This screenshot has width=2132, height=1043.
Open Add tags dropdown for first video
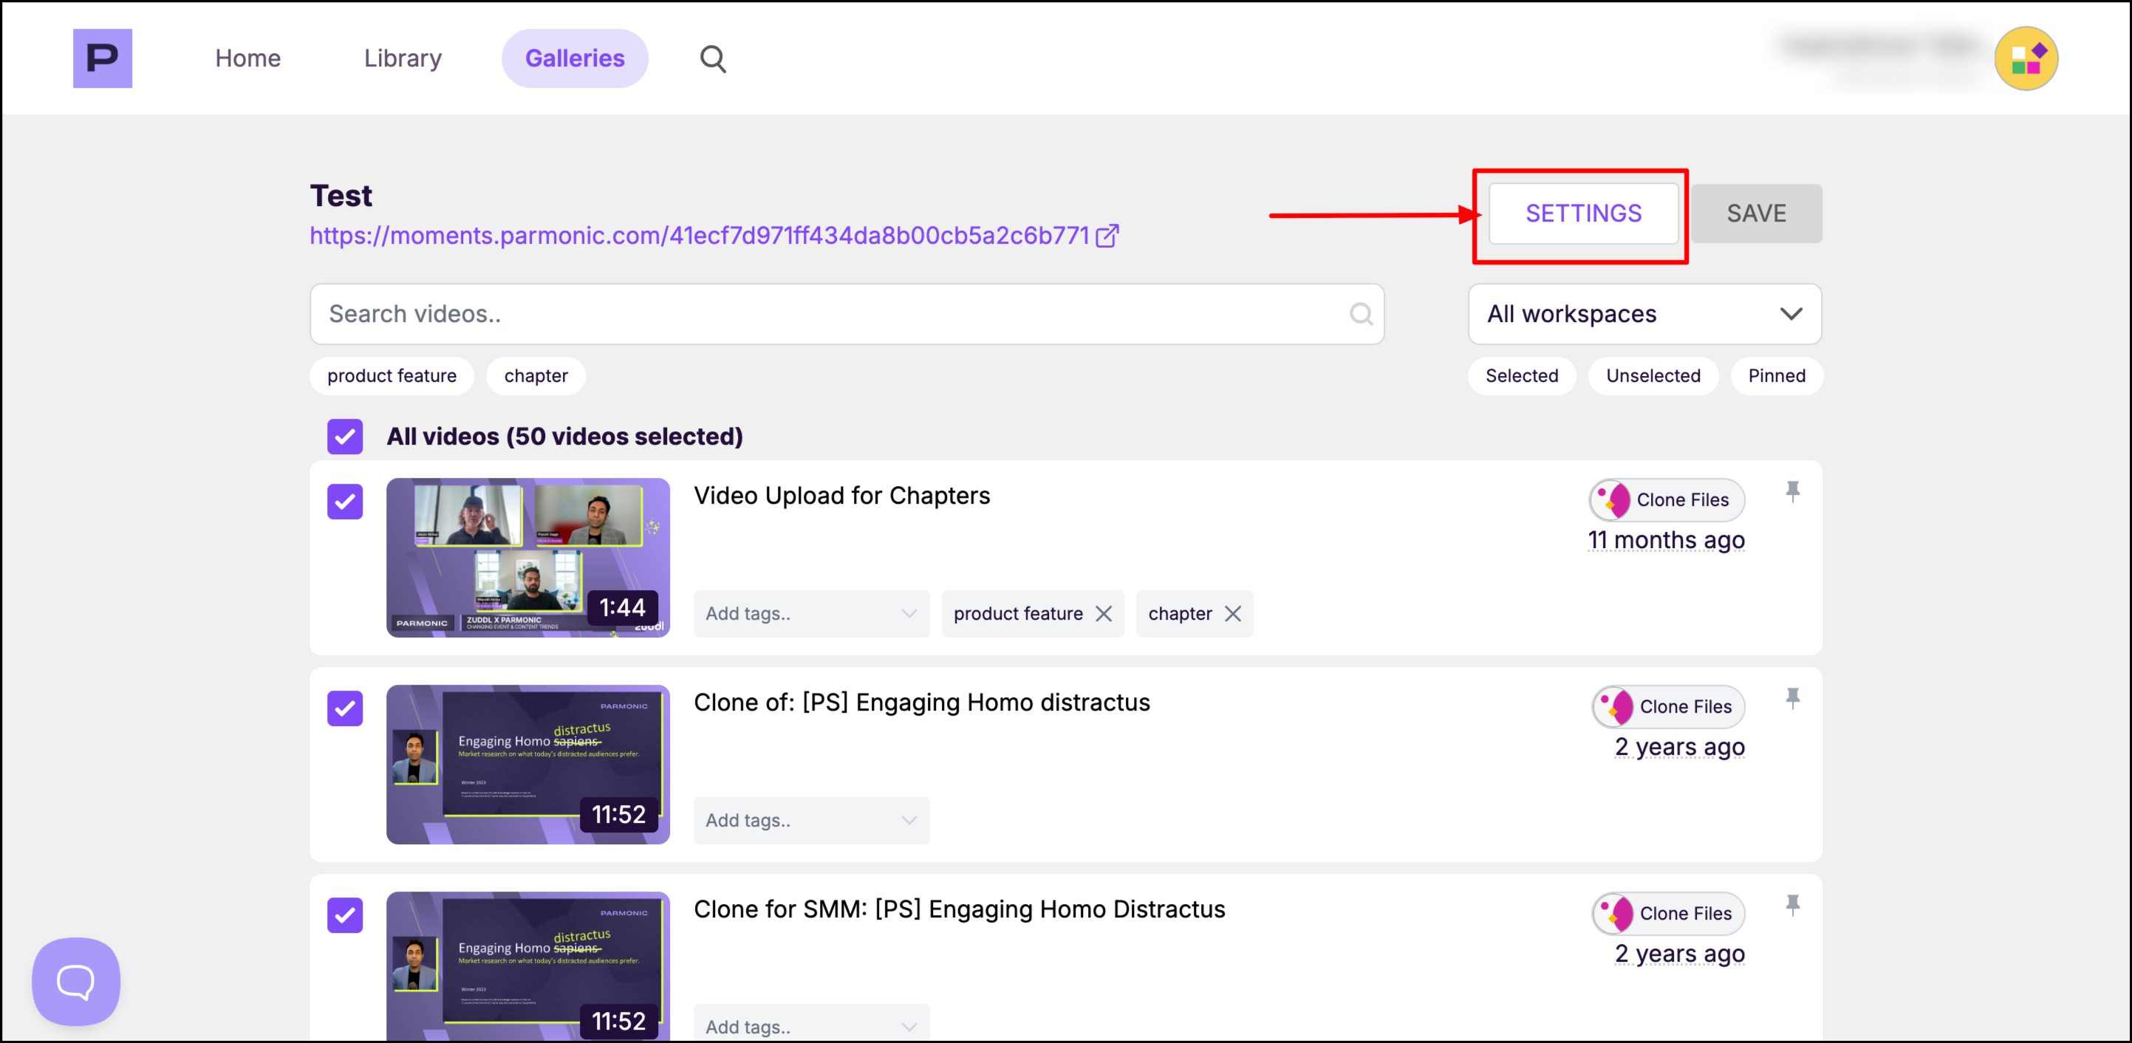pos(810,613)
